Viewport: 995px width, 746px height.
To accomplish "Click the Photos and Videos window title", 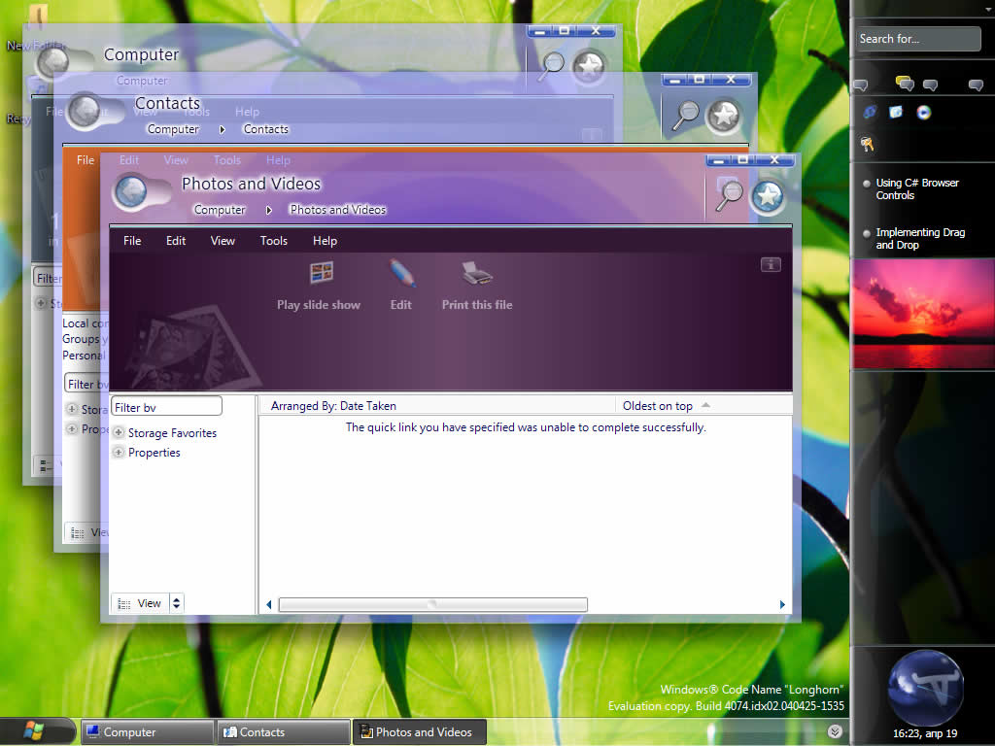I will [252, 184].
